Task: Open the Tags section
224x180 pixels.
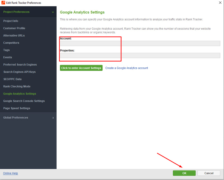Action: tap(6, 50)
